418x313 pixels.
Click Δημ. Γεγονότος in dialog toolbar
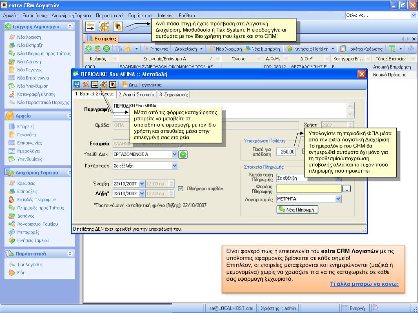pos(142,85)
